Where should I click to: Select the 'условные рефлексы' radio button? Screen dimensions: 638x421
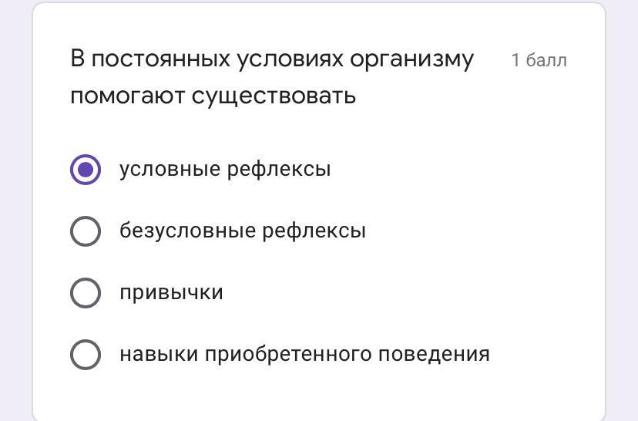point(86,170)
